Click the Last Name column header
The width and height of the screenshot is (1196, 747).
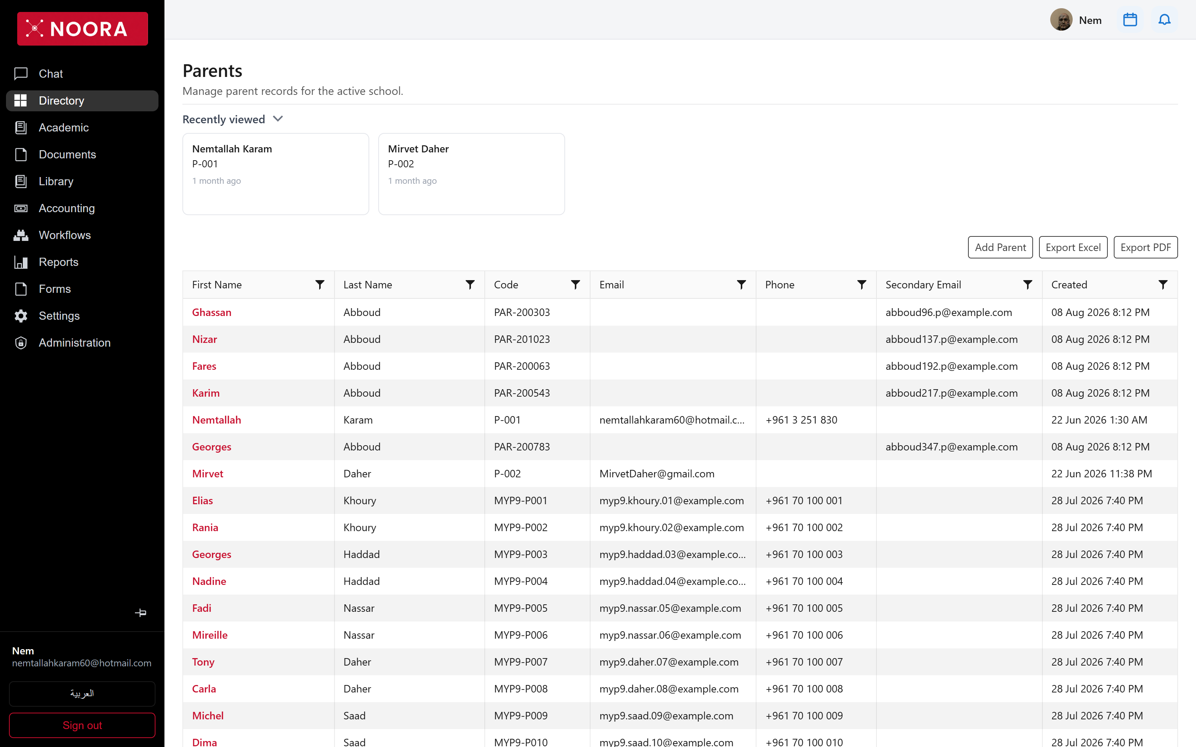(368, 285)
